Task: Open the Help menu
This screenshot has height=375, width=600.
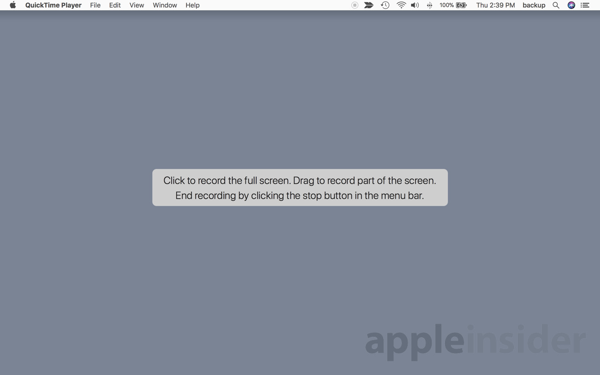Action: (x=192, y=5)
